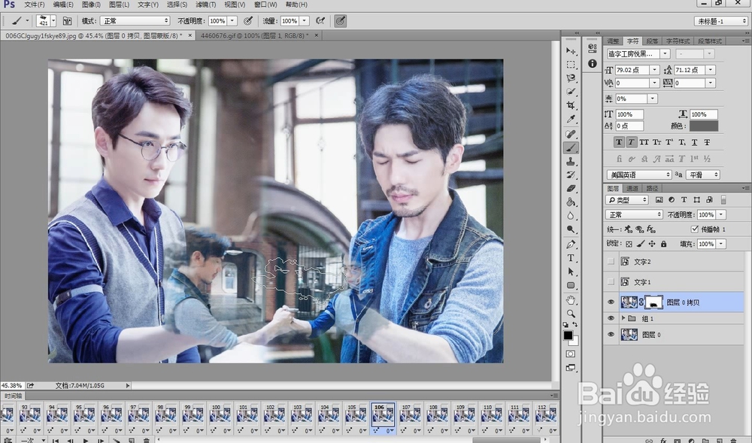Open the 图层(L) menu

click(119, 5)
